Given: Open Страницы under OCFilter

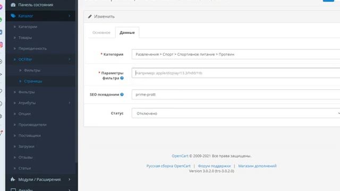Looking at the screenshot, I should point(33,81).
